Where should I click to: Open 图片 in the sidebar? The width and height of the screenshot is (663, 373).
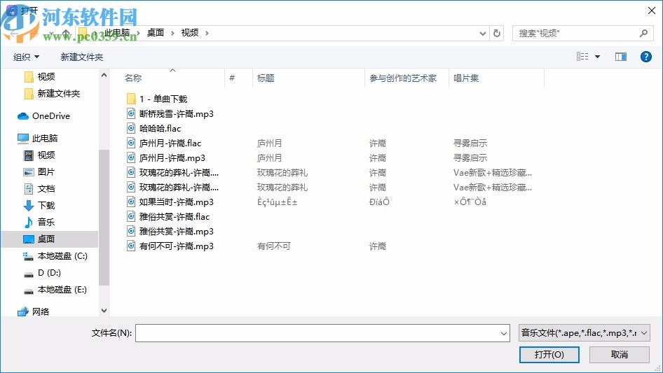click(46, 172)
